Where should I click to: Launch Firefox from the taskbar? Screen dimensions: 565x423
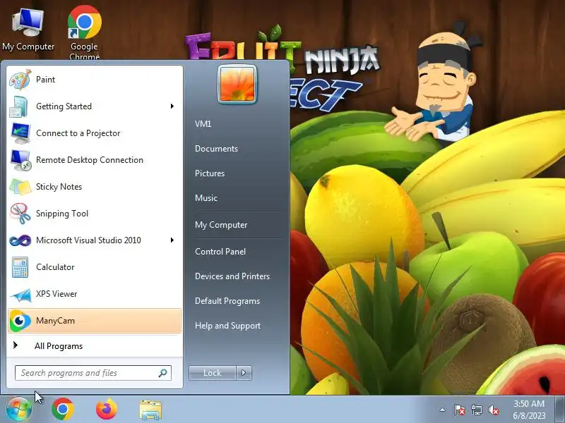click(x=107, y=410)
